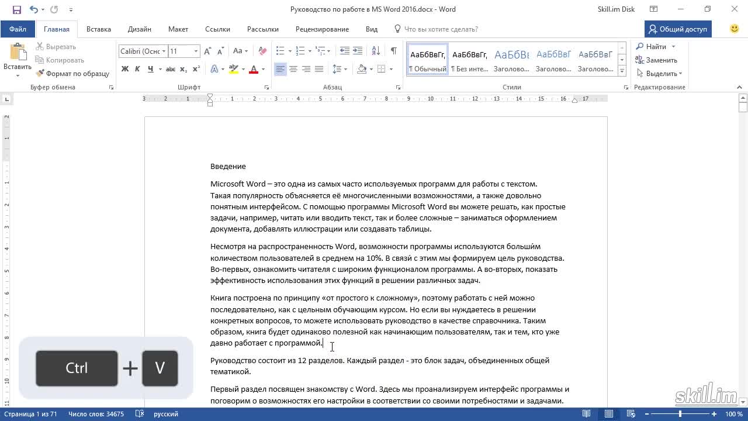Align text left
This screenshot has width=748, height=421.
280,69
